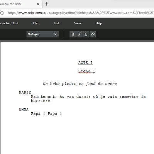Click the site security lock icon

[2, 13]
